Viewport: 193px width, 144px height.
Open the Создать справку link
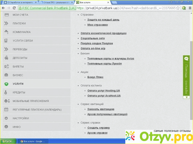point(98,128)
